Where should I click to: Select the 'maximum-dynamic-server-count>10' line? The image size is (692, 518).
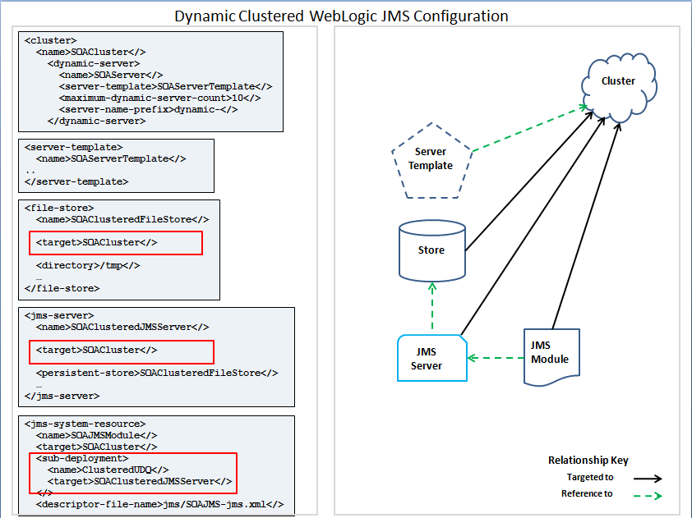159,98
